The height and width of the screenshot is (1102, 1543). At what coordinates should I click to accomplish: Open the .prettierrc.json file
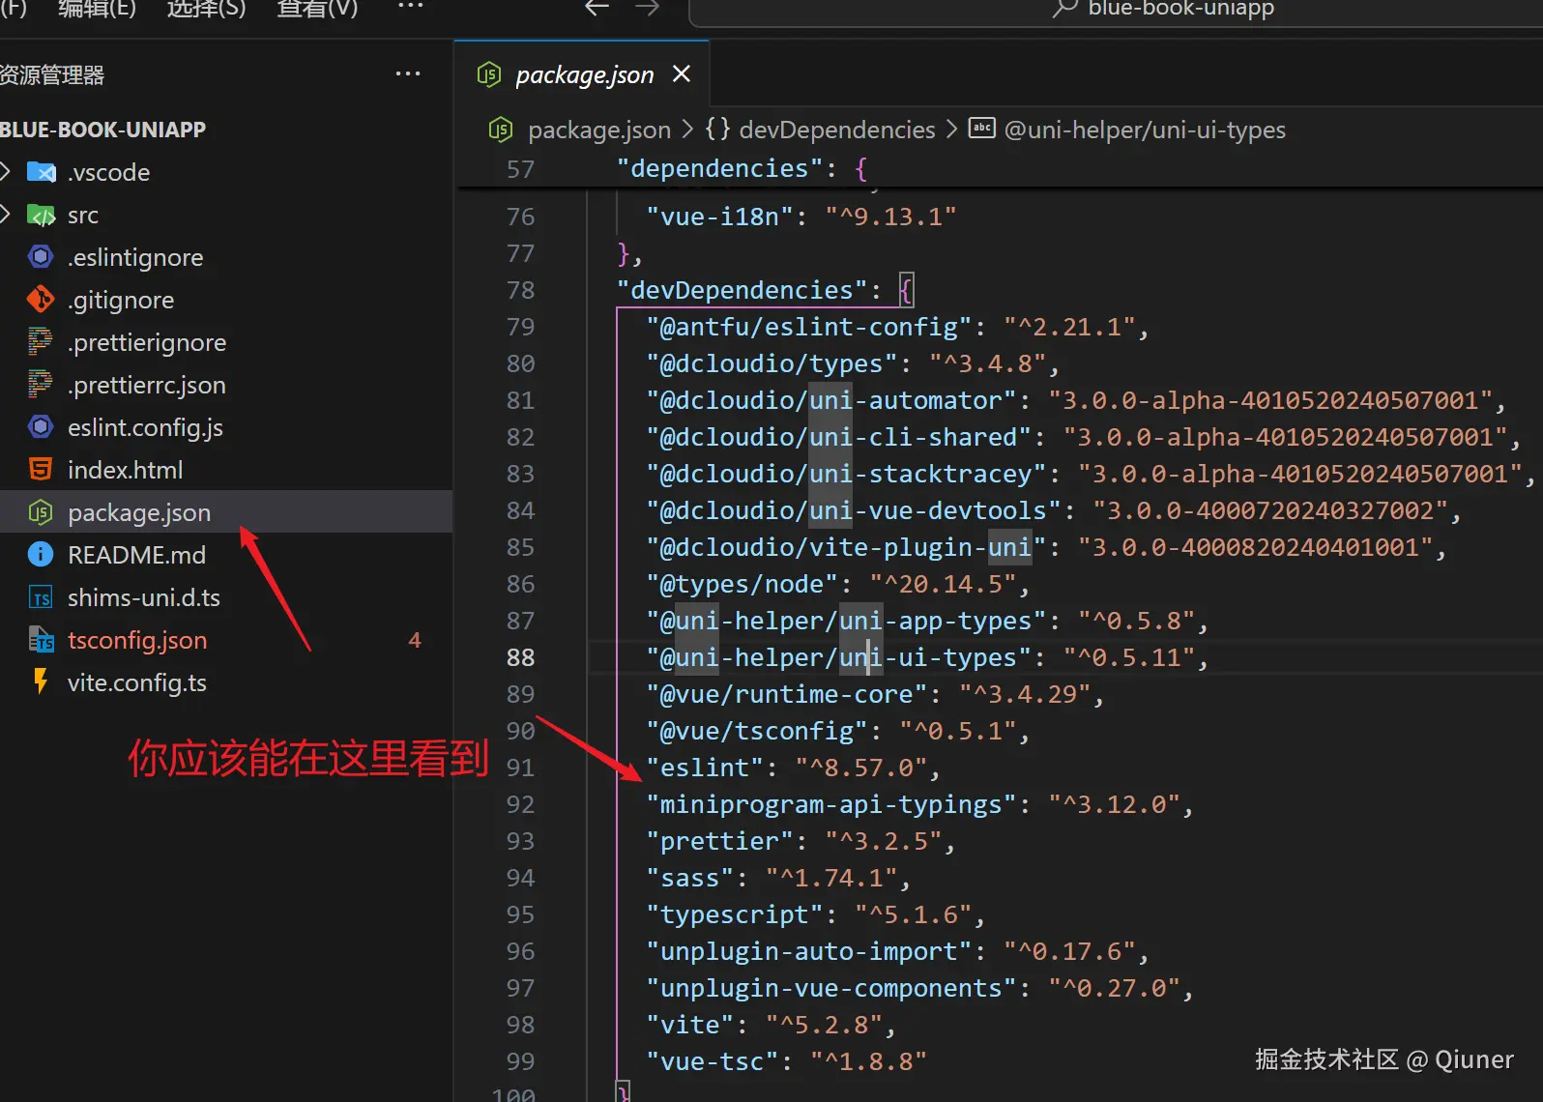147,385
